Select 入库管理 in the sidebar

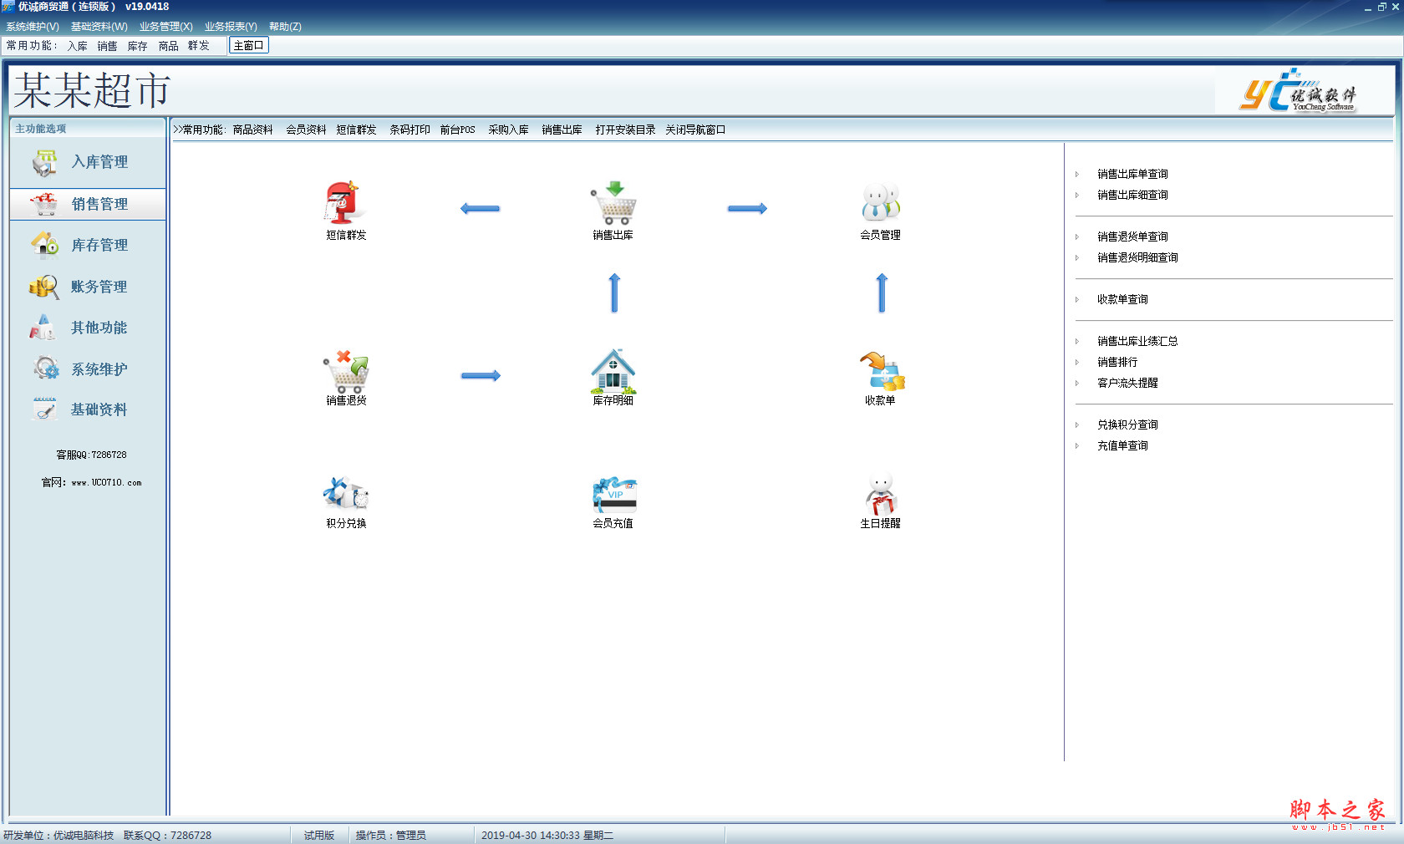88,162
